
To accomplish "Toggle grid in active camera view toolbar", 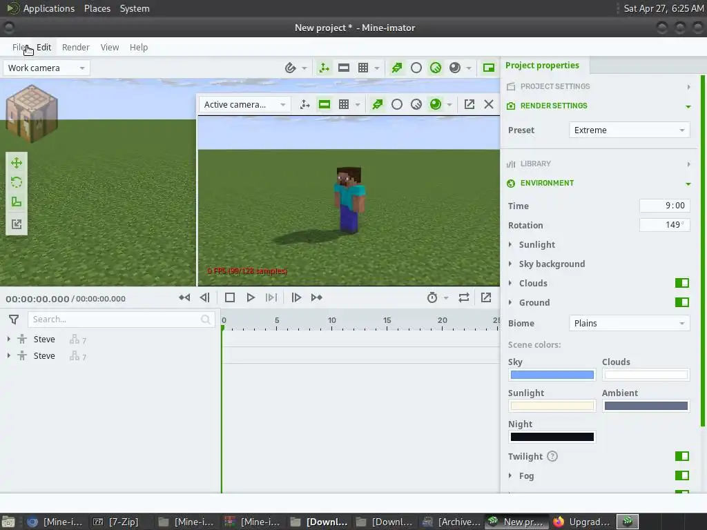I will pos(344,105).
